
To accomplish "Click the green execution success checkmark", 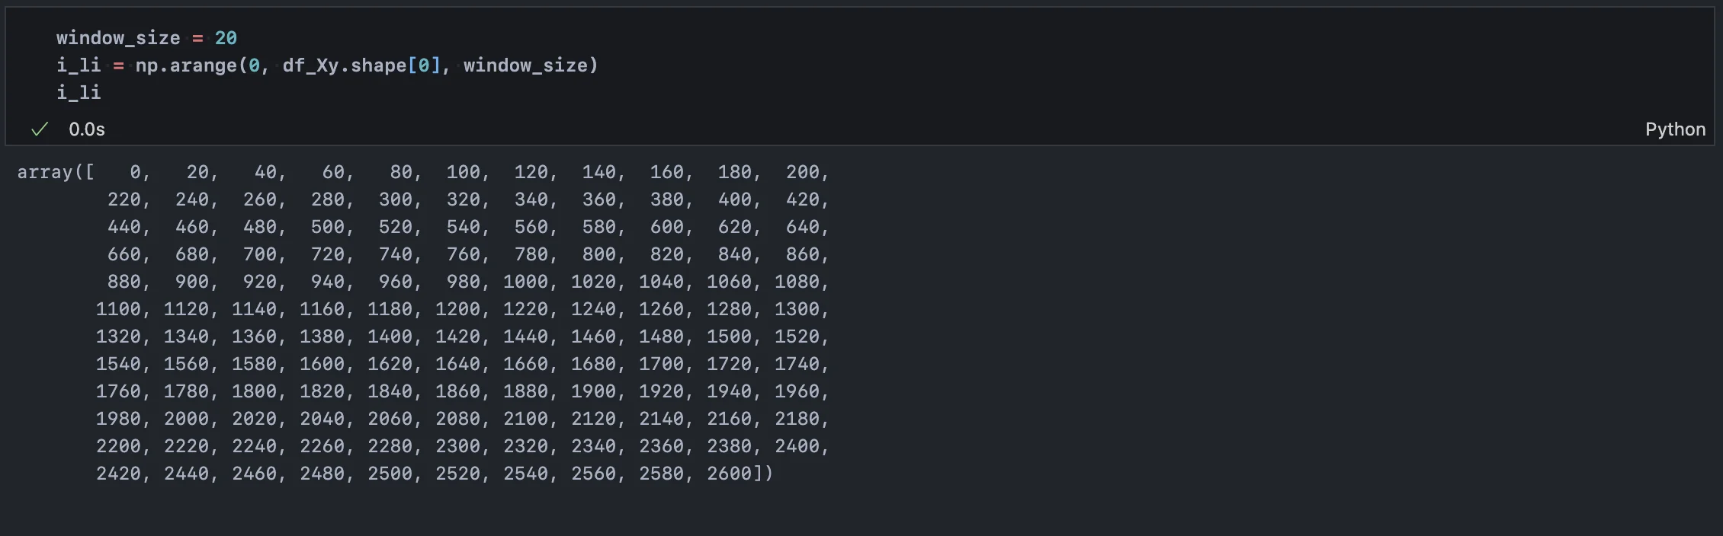I will point(40,129).
